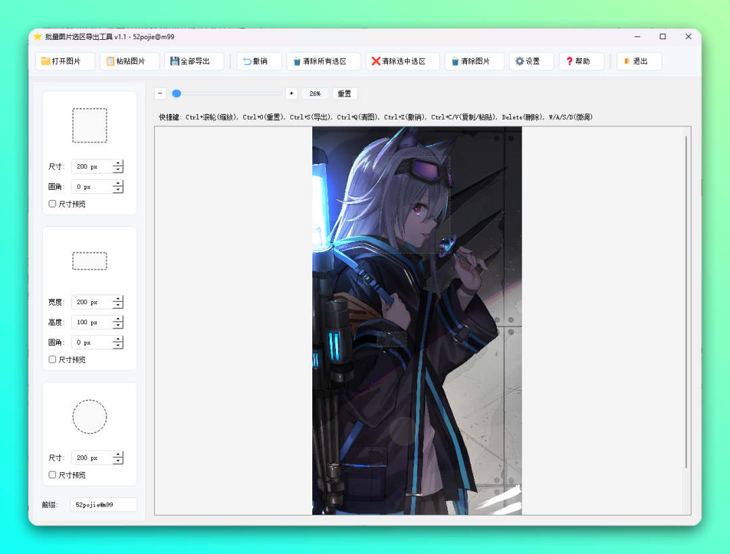730x554 pixels.
Task: Click the red X 清除选中选区 button
Action: [403, 61]
